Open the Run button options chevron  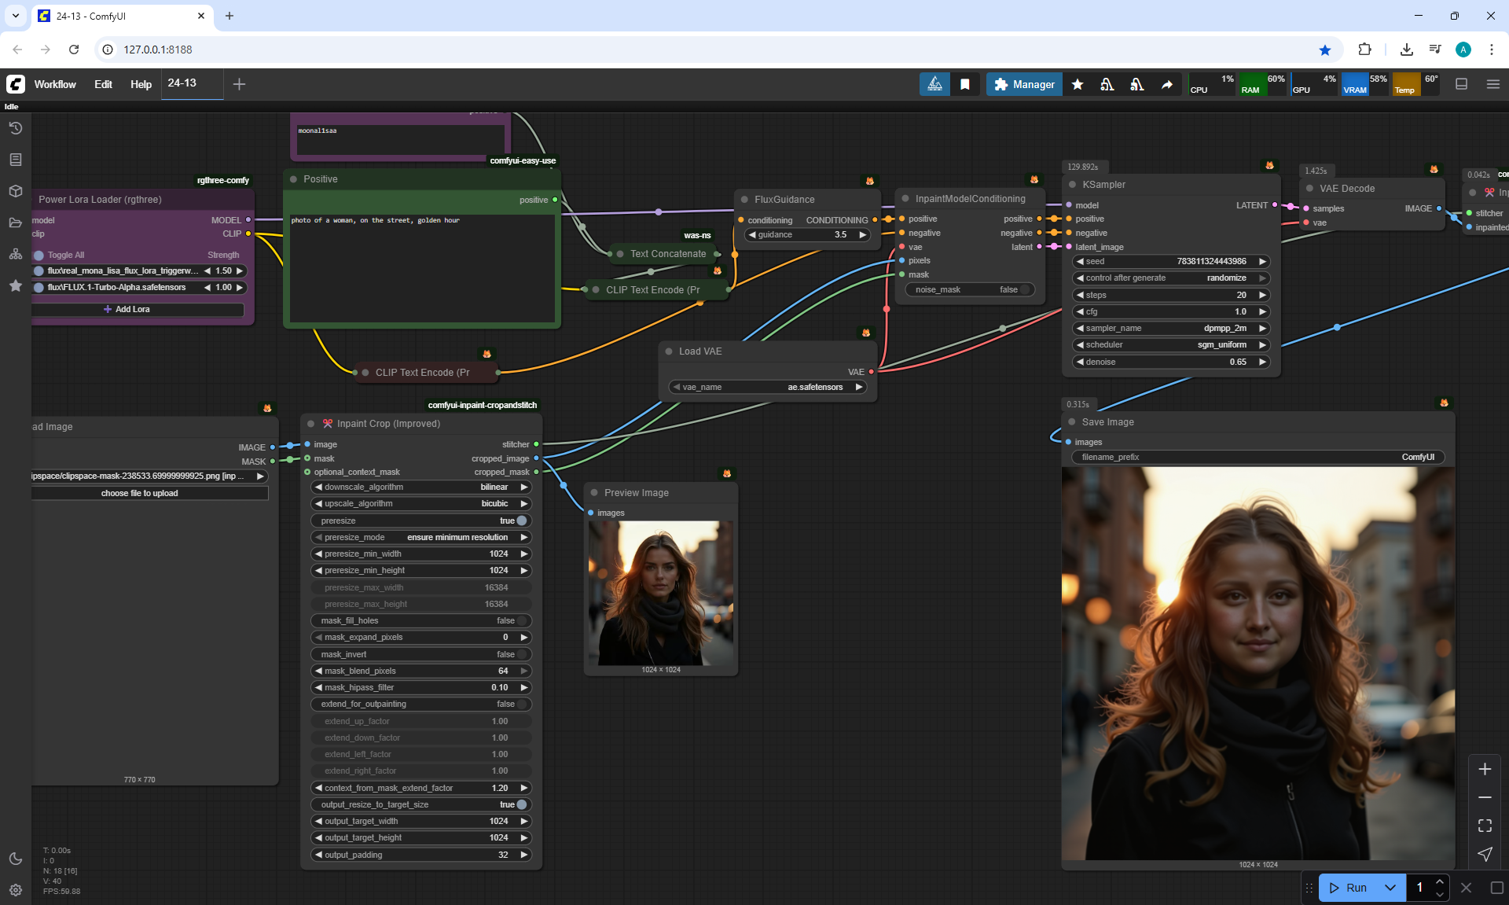tap(1390, 888)
